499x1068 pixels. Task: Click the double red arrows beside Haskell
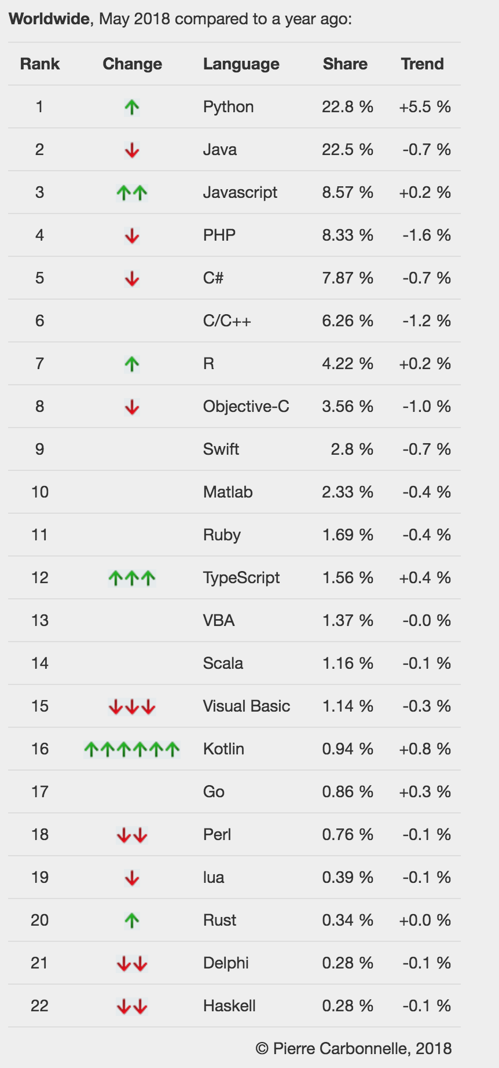pyautogui.click(x=132, y=1006)
